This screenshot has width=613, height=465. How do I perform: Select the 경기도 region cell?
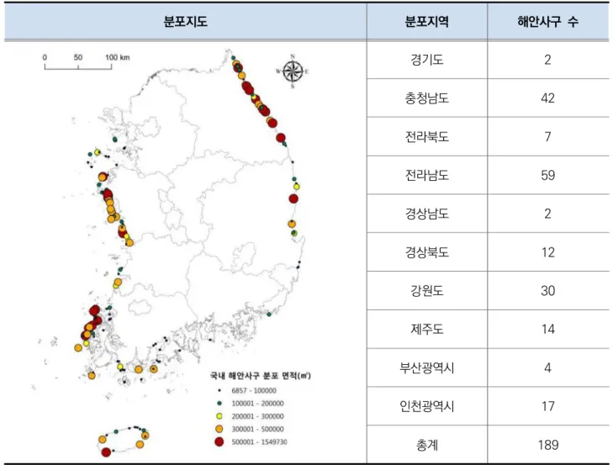427,60
